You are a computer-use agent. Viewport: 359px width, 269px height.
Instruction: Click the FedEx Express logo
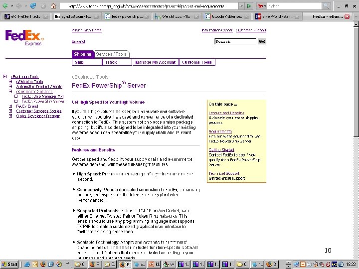pyautogui.click(x=24, y=37)
